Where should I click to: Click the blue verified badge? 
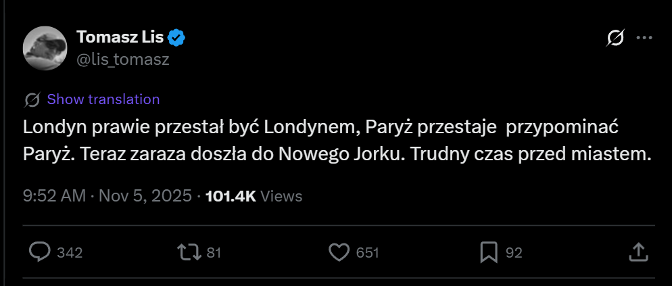176,38
